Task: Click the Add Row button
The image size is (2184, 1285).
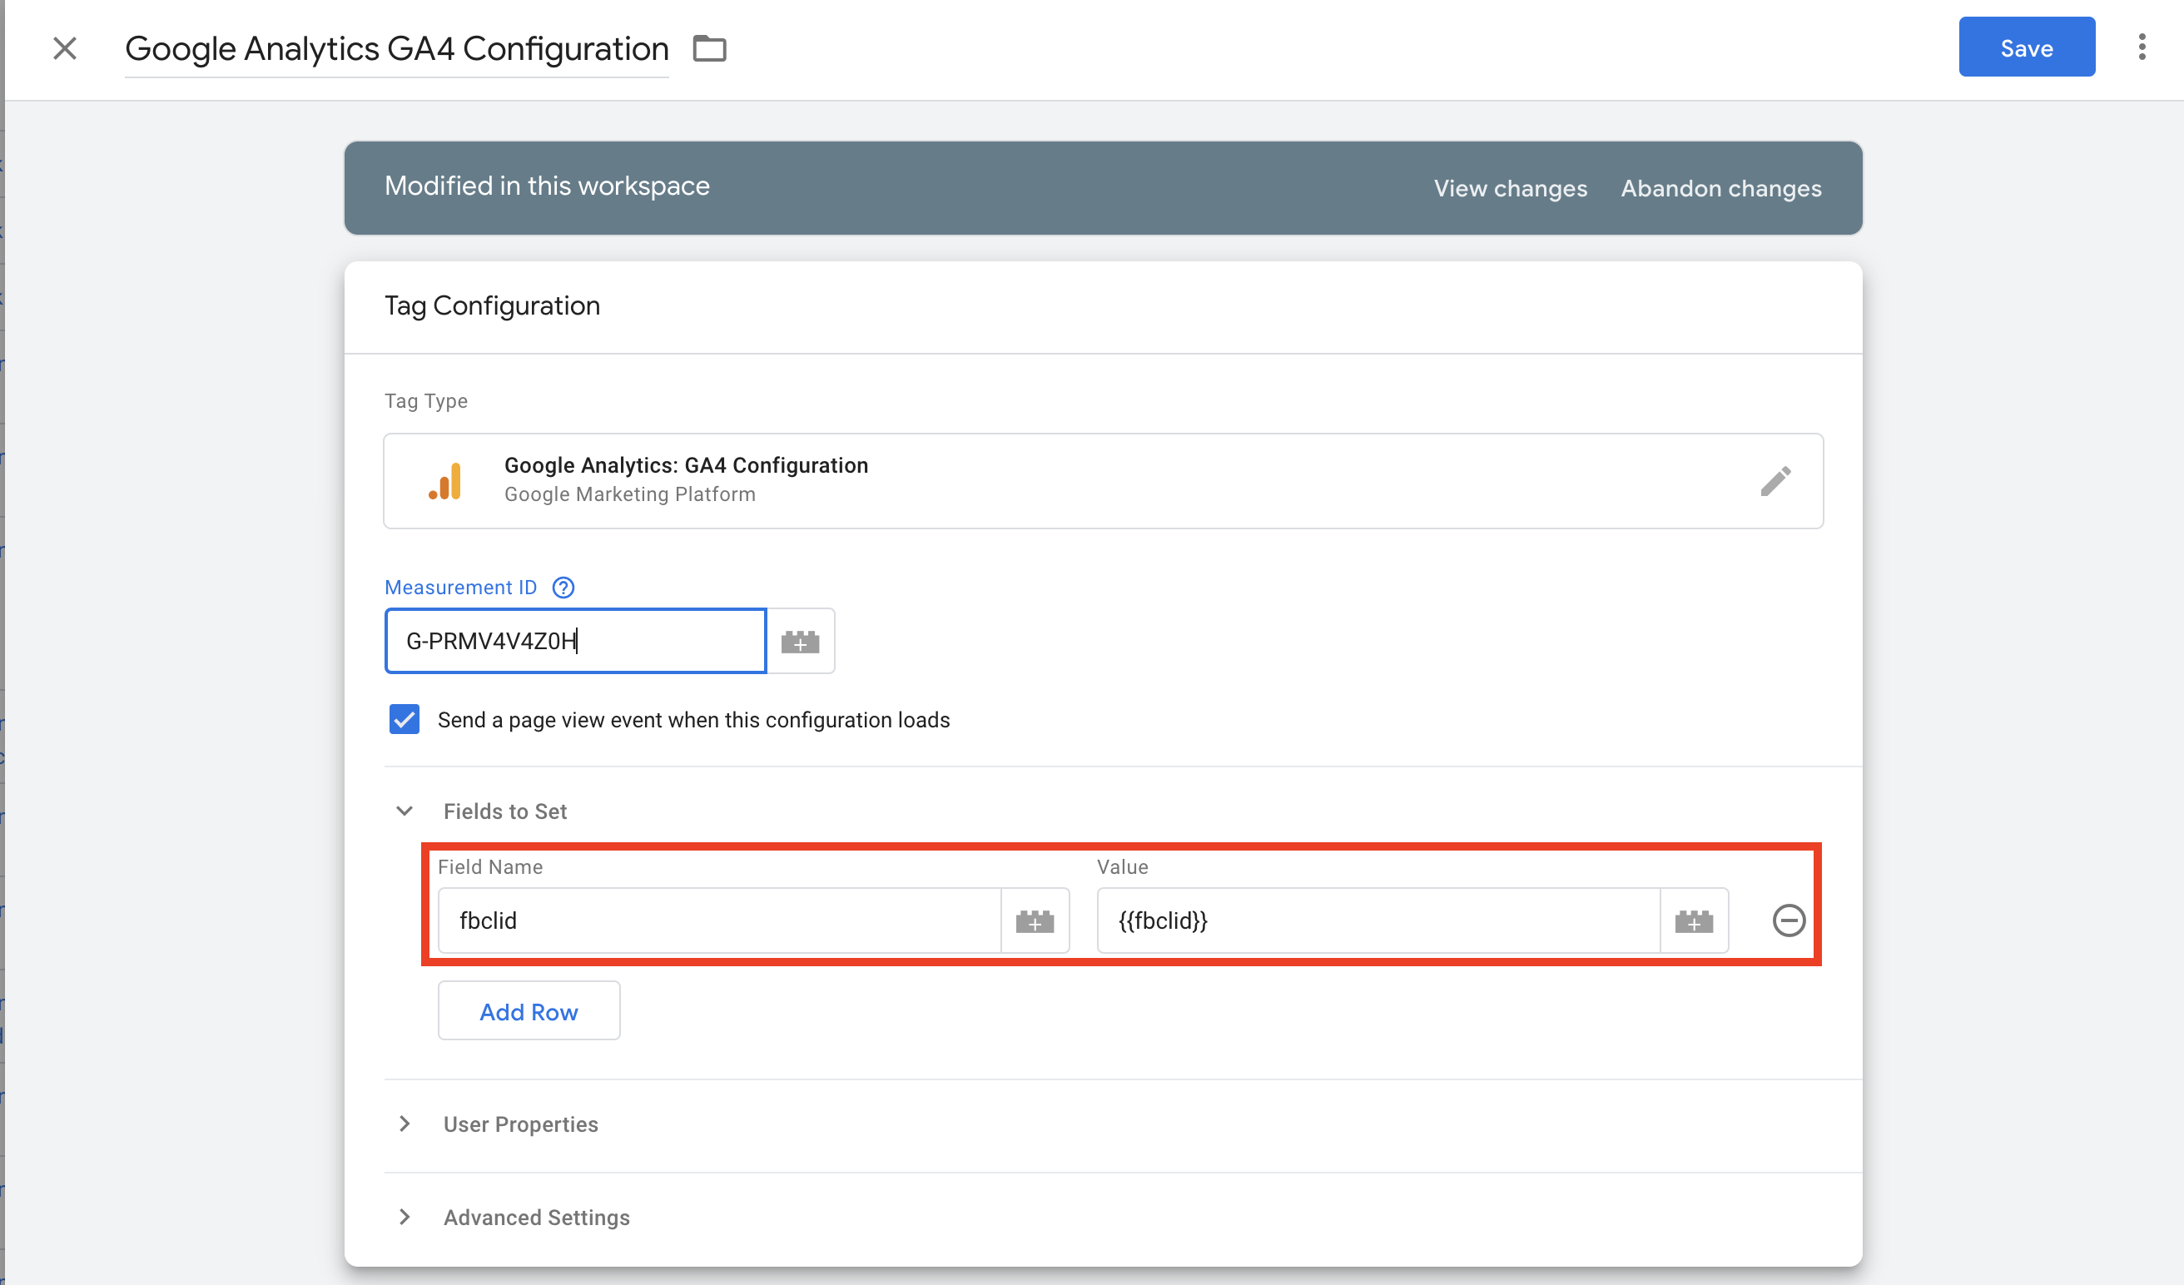Action: point(529,1011)
